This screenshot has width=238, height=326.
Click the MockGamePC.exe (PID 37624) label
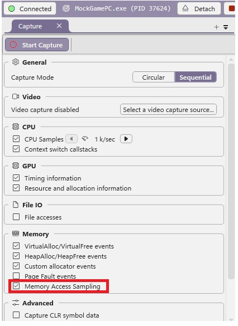[122, 8]
